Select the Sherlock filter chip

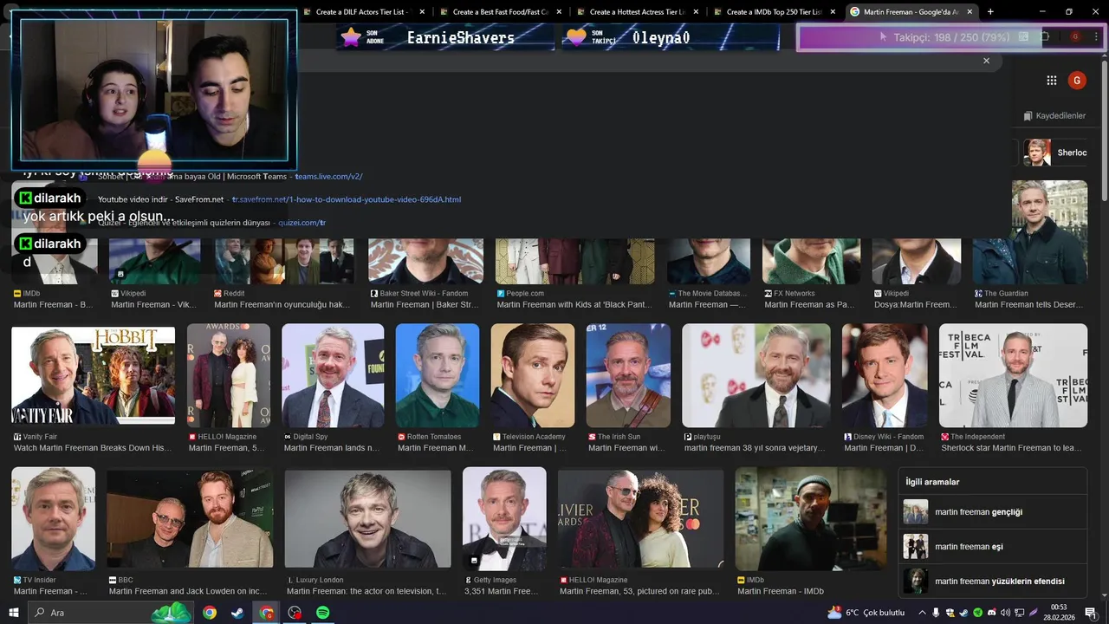(1055, 153)
